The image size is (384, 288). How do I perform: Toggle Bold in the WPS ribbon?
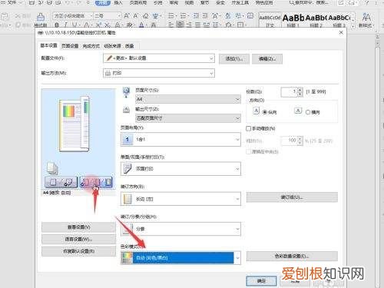click(x=57, y=25)
